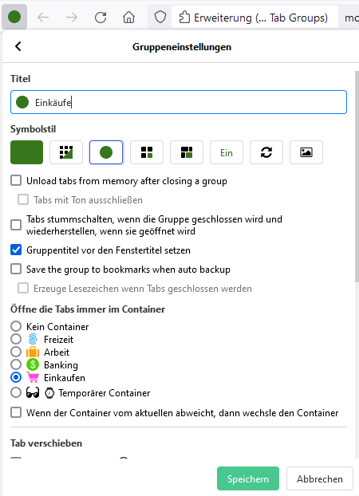Viewport: 359px width, 496px height.
Task: Choose the checkered diagonal symbol style
Action: tap(66, 152)
